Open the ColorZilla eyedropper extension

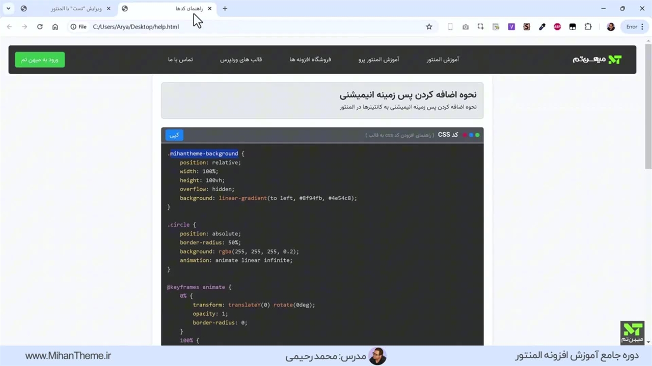pos(542,27)
